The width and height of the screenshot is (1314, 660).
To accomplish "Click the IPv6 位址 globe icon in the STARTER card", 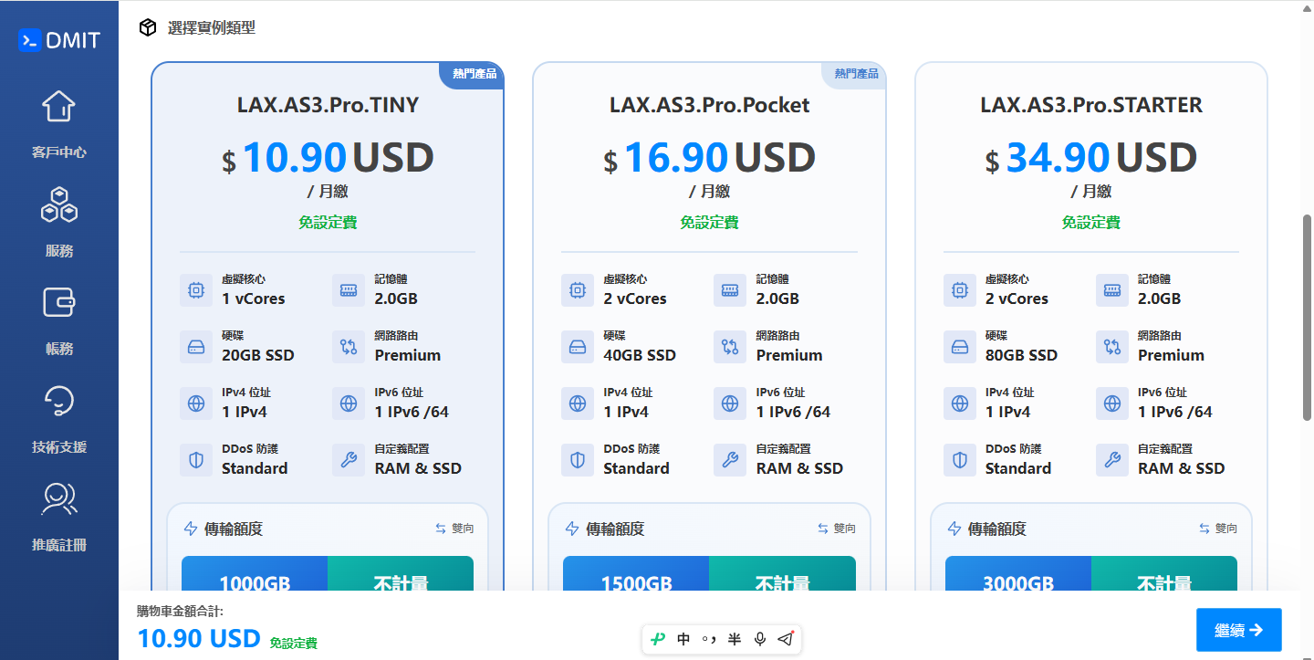I will (x=1111, y=403).
